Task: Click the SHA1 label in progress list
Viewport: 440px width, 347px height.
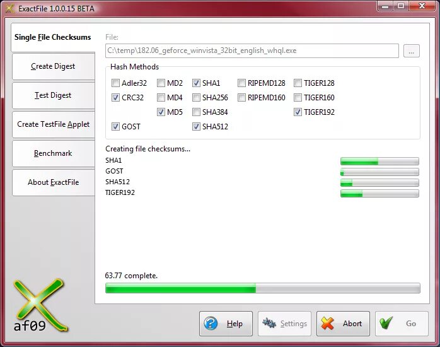Action: pos(113,160)
